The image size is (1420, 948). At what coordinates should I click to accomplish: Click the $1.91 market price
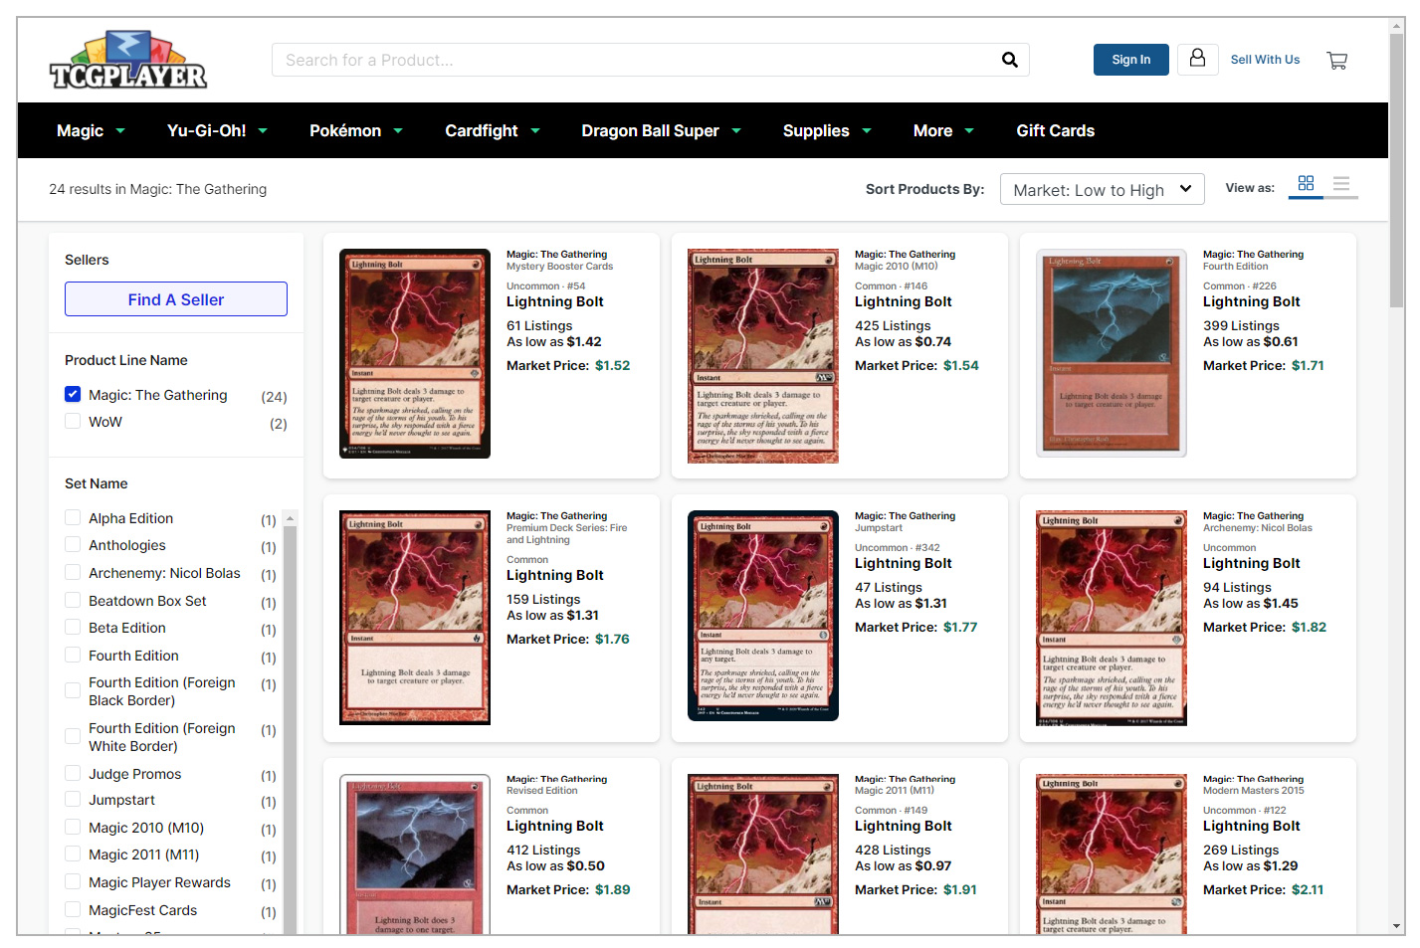pos(960,889)
